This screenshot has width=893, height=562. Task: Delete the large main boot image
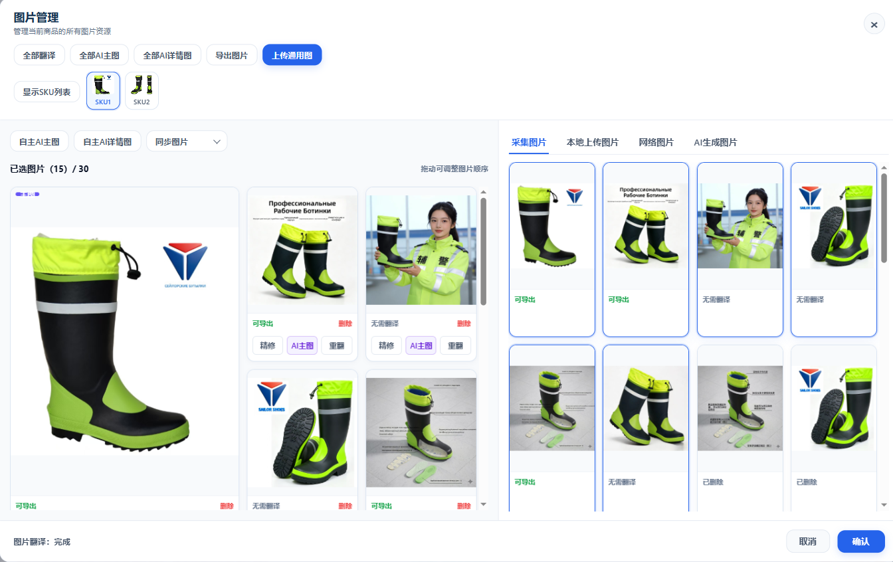point(227,506)
